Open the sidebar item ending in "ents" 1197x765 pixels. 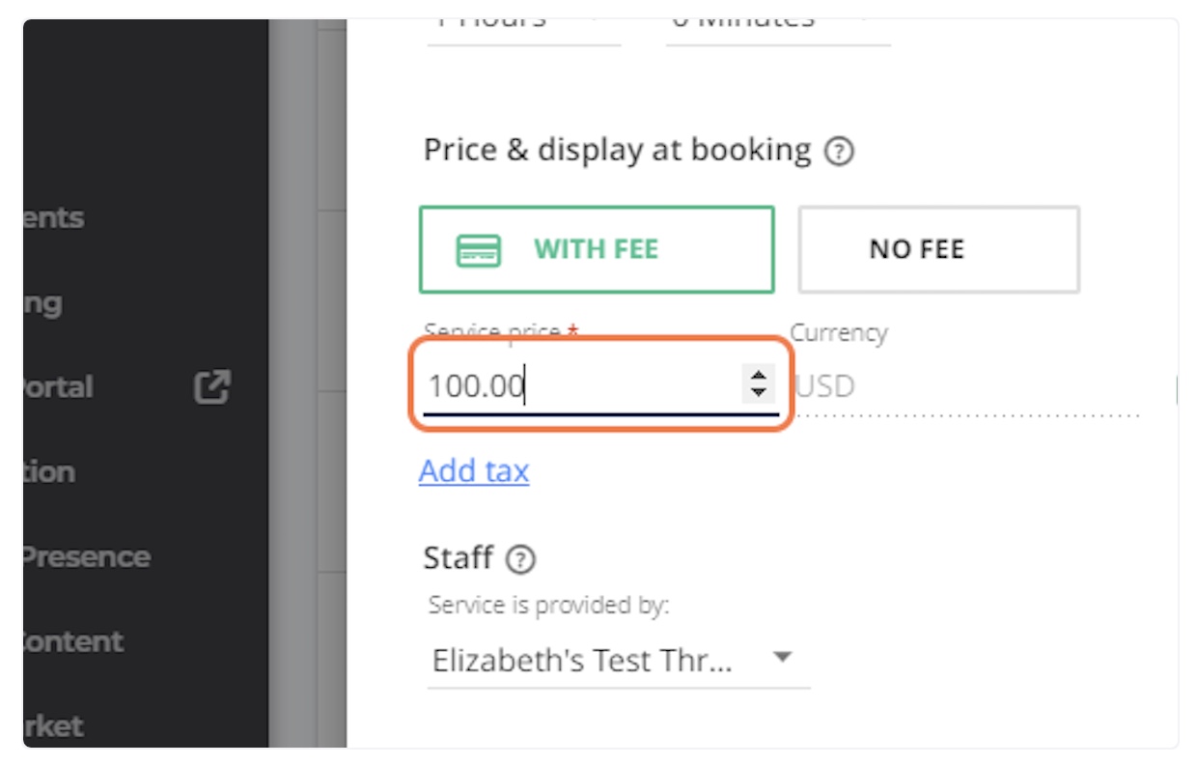coord(54,218)
